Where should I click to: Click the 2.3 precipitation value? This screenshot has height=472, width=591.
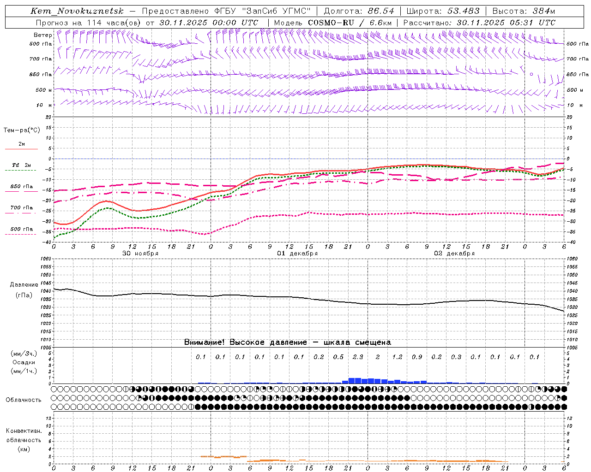(x=358, y=357)
